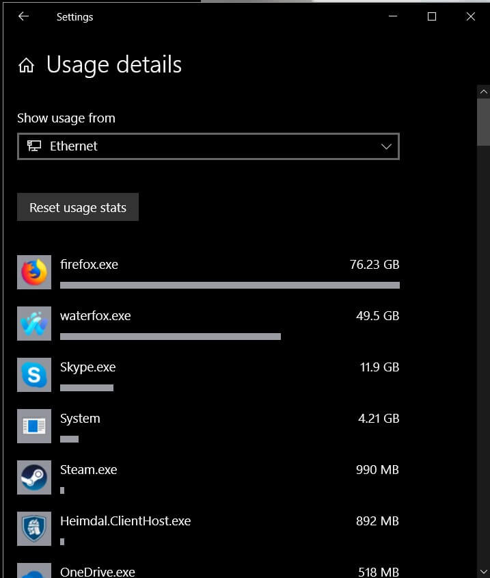Maximize the Settings window
Image resolution: width=490 pixels, height=578 pixels.
click(432, 16)
